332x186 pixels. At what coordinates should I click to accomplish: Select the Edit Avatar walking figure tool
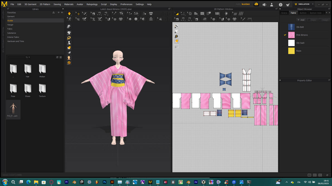(x=69, y=19)
